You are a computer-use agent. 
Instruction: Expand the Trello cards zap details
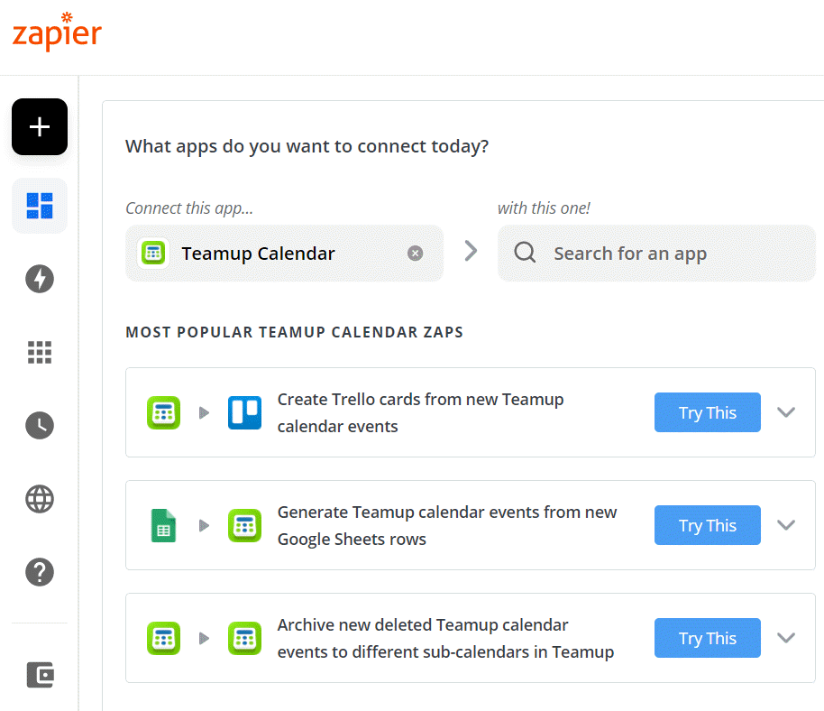786,412
